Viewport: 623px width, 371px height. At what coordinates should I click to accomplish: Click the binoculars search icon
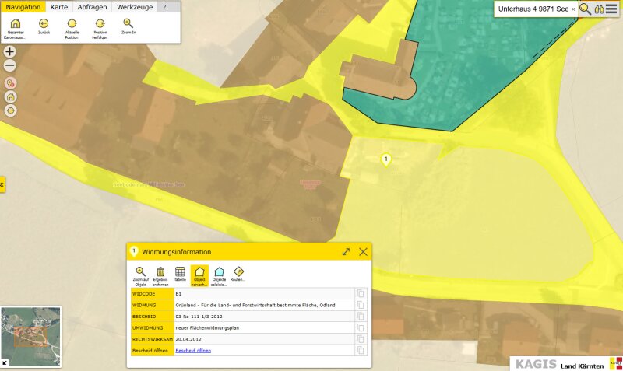coord(598,9)
